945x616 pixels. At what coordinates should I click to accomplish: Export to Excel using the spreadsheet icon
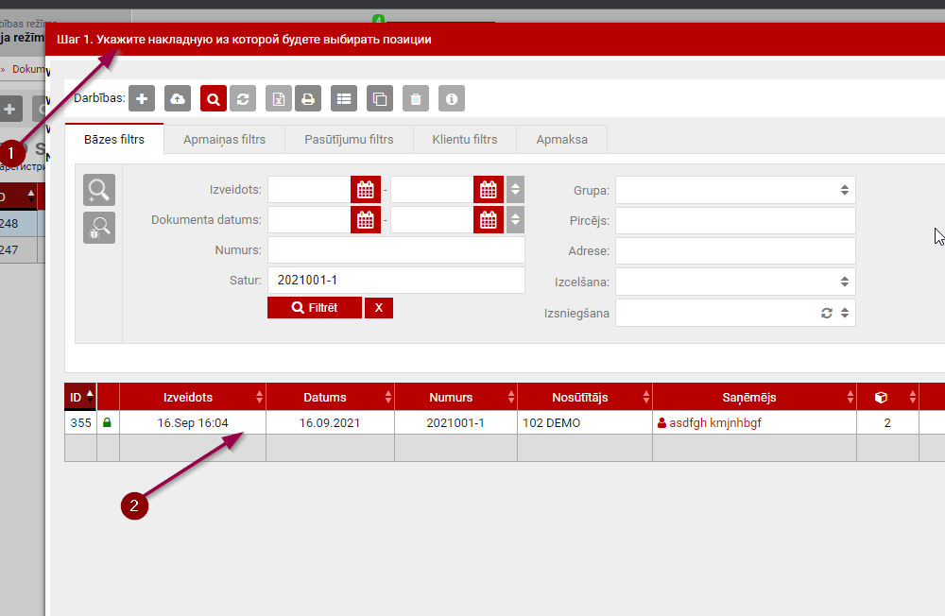pos(279,98)
